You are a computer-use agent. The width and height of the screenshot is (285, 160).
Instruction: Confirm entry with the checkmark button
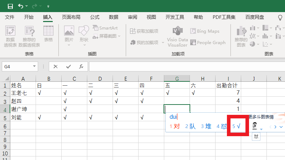68,66
